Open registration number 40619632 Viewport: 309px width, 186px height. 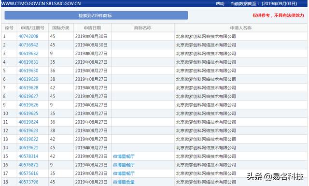[28, 54]
